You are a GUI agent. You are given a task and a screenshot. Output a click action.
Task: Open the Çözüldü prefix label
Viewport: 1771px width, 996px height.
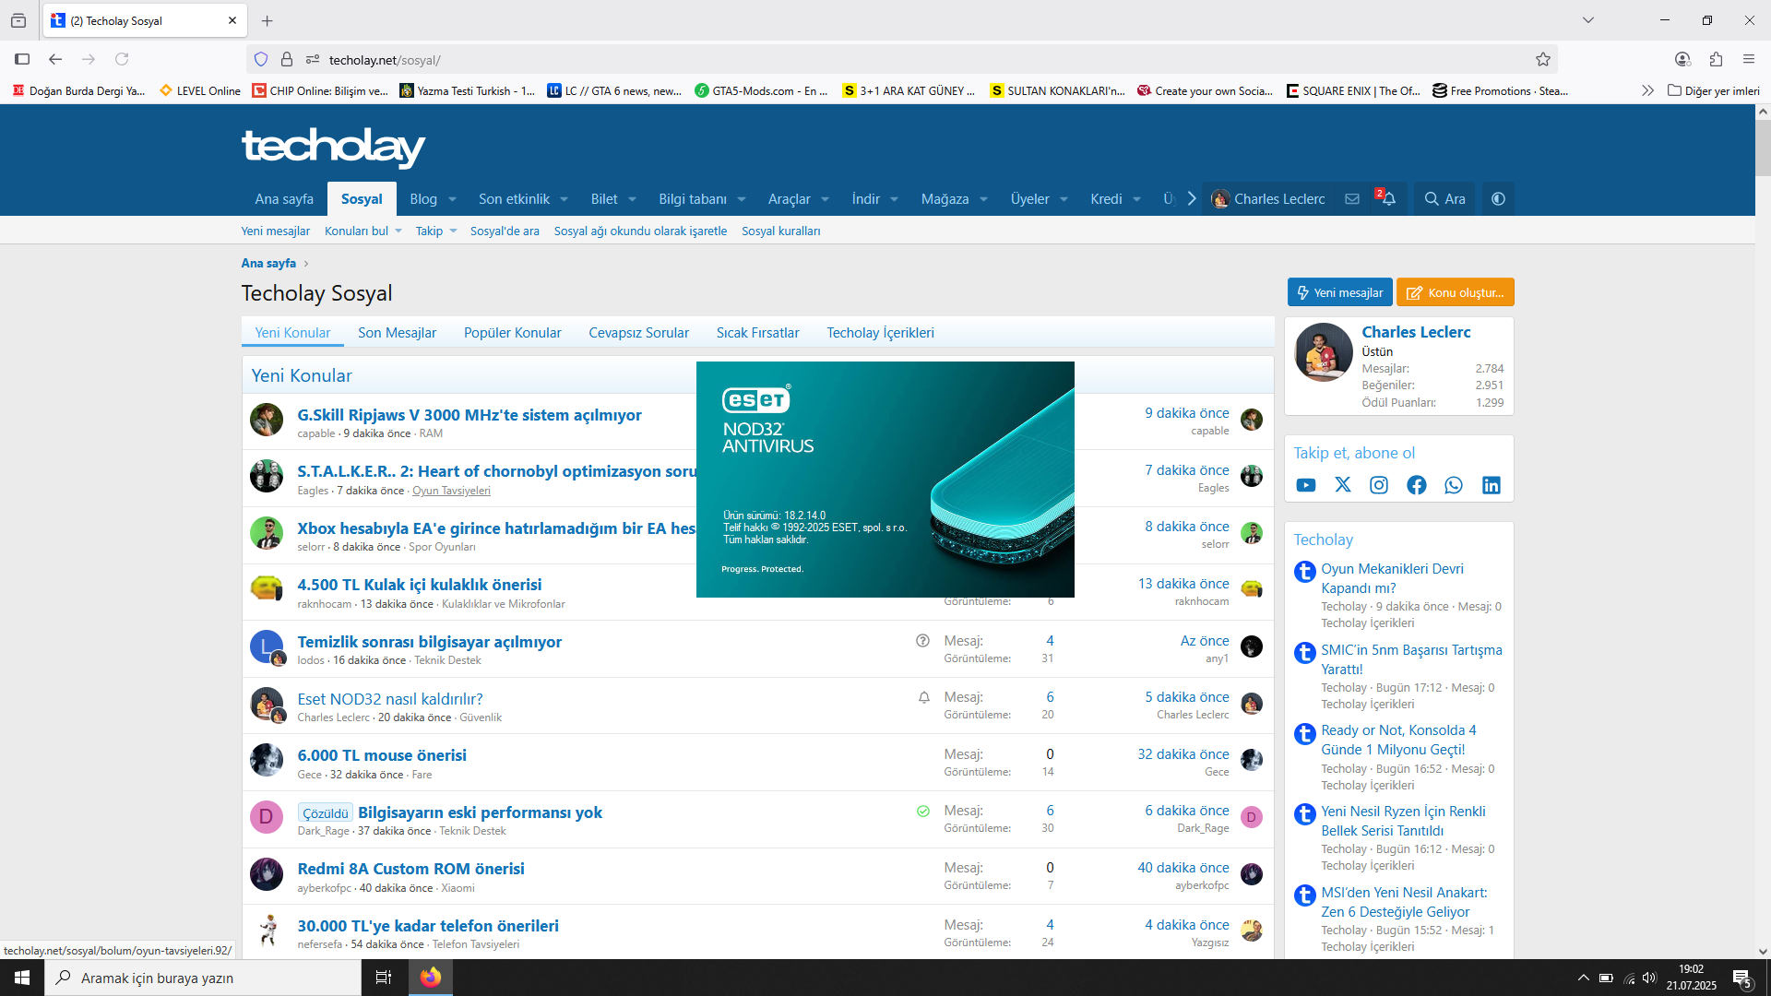point(326,813)
